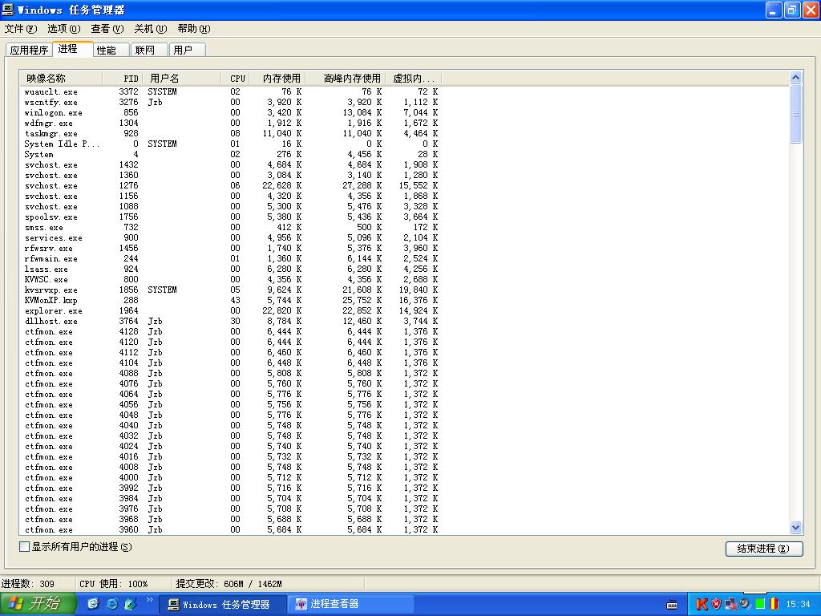
Task: Select the wscntfy.exe process row
Action: click(x=230, y=102)
